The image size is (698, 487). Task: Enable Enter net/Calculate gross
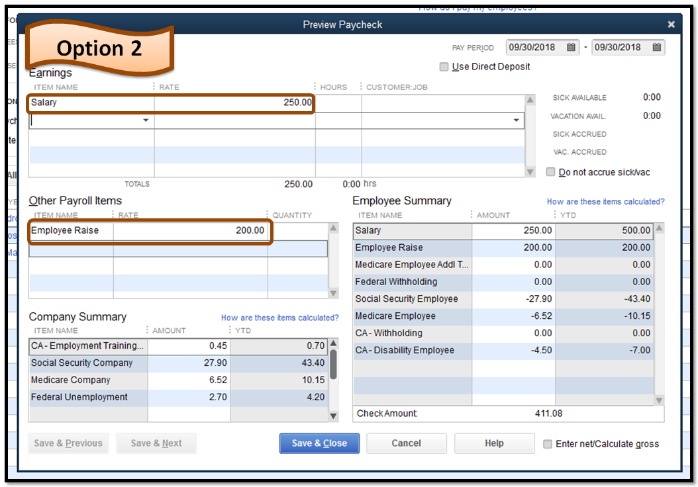[548, 444]
